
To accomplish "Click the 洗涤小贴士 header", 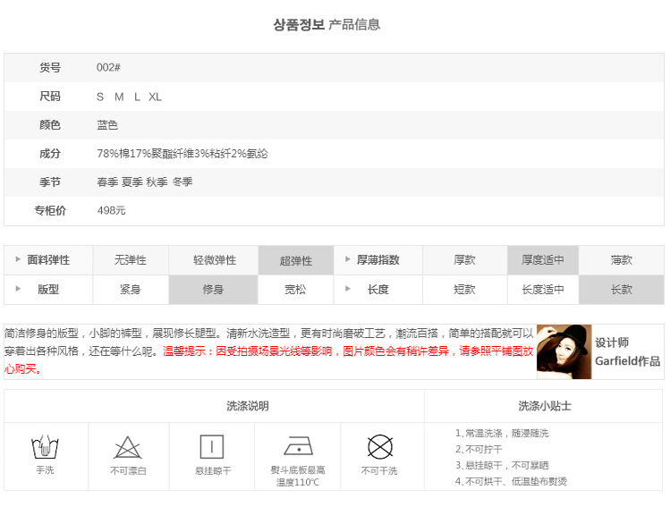I will (x=545, y=406).
